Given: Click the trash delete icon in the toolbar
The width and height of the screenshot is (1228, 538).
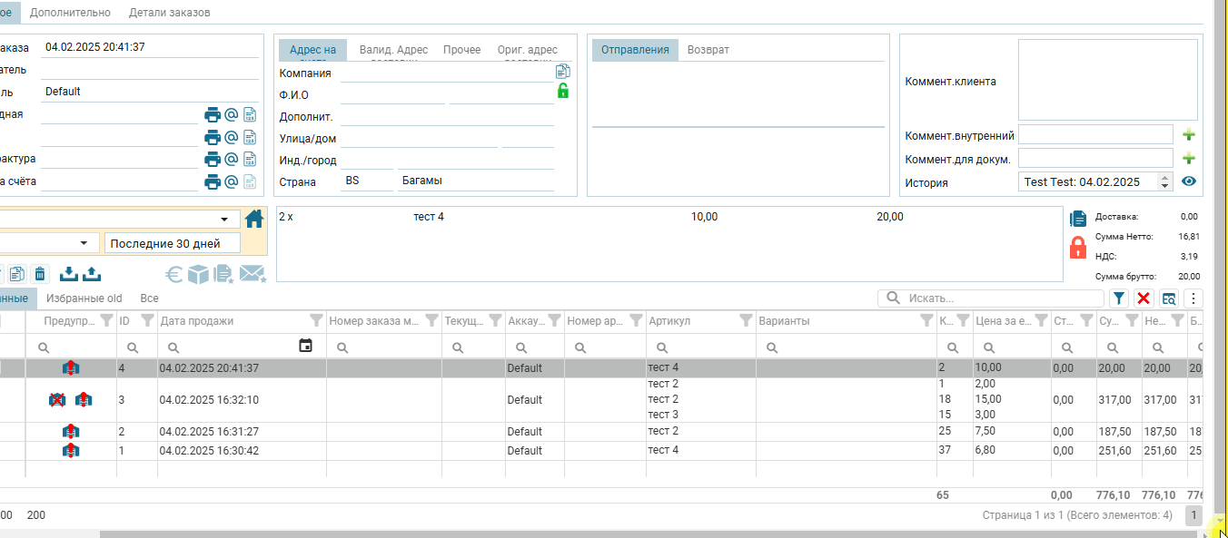Looking at the screenshot, I should 40,274.
